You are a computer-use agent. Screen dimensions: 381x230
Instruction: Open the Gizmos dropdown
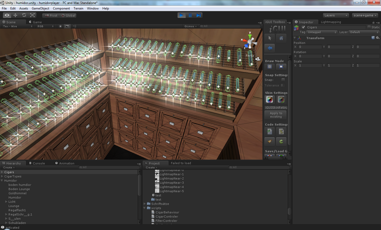[190, 26]
